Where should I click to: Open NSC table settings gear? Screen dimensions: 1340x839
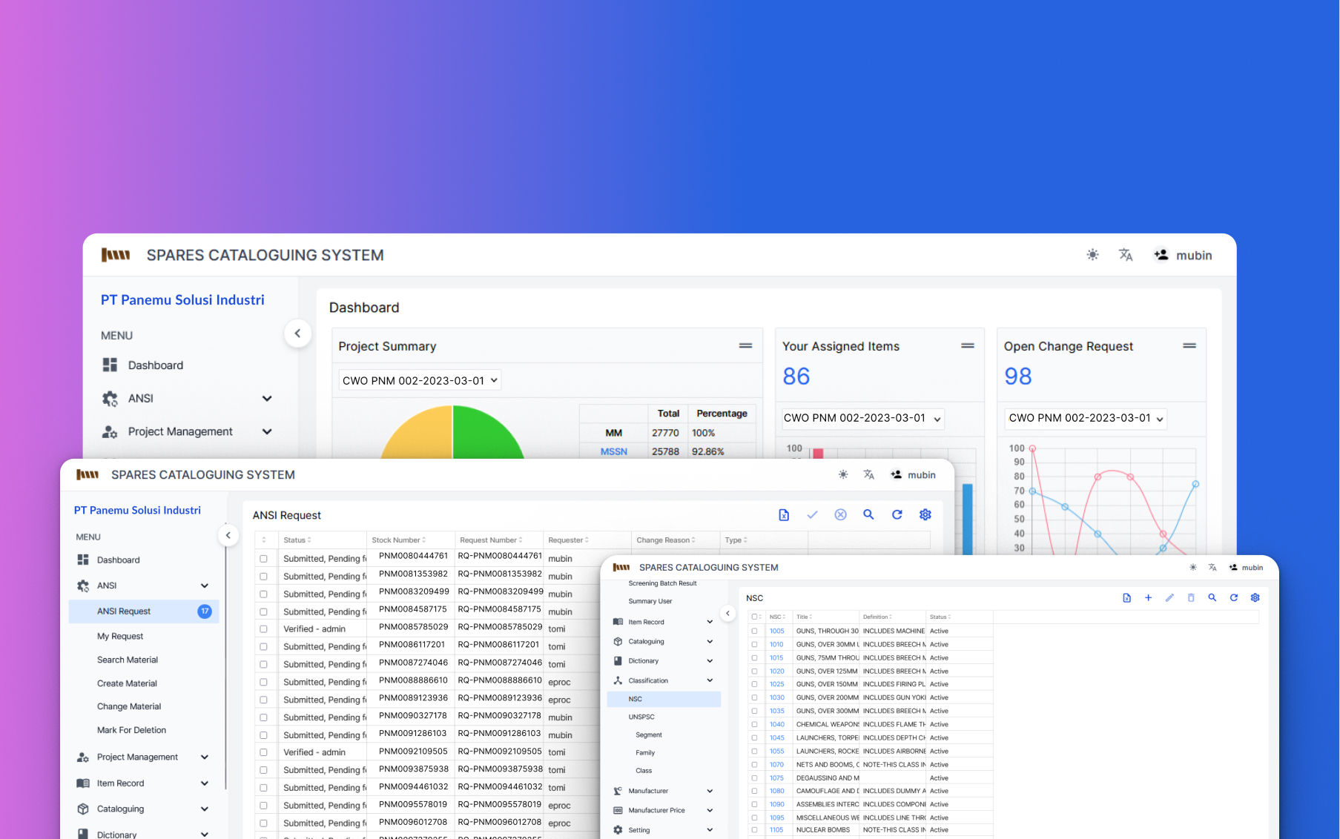coord(1255,597)
